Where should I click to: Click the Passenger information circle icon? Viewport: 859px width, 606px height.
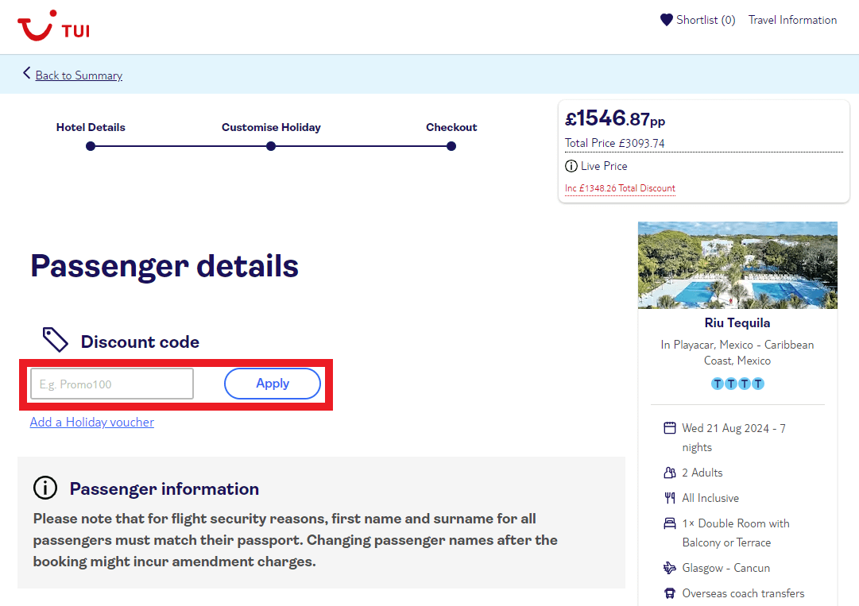click(45, 488)
